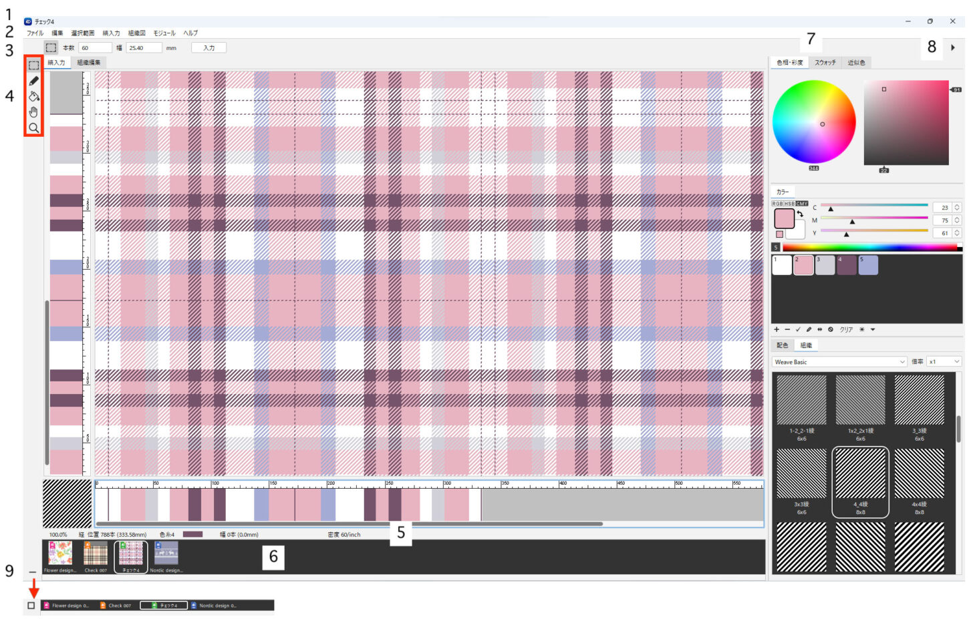Select the Magnifier zoom tool
Viewport: 969px width, 619px height.
click(x=33, y=128)
